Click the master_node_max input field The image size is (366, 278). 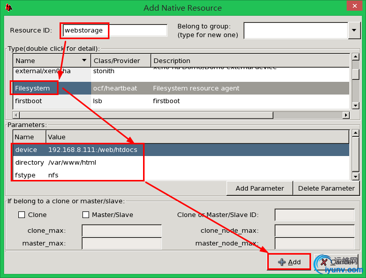pos(315,243)
